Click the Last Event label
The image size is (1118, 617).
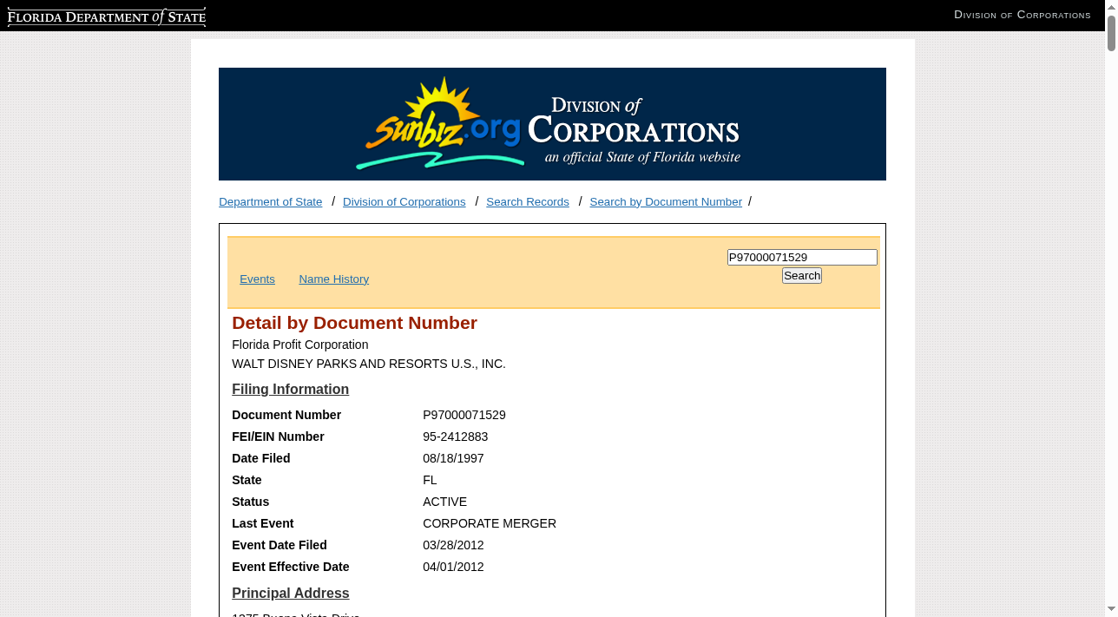(x=263, y=524)
